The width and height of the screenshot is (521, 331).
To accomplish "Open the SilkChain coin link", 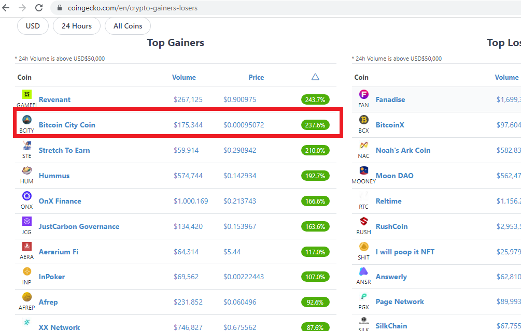I will (x=391, y=326).
